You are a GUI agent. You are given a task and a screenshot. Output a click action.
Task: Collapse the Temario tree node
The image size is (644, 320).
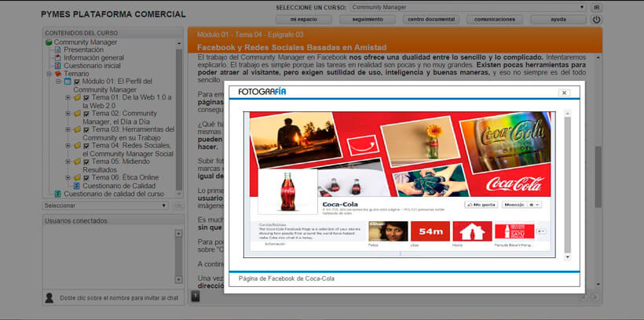49,74
